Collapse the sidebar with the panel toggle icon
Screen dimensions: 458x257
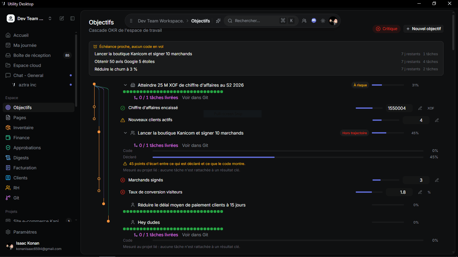tap(72, 18)
